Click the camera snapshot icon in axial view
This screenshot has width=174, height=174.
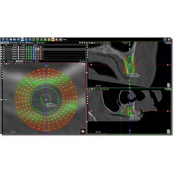point(7,64)
